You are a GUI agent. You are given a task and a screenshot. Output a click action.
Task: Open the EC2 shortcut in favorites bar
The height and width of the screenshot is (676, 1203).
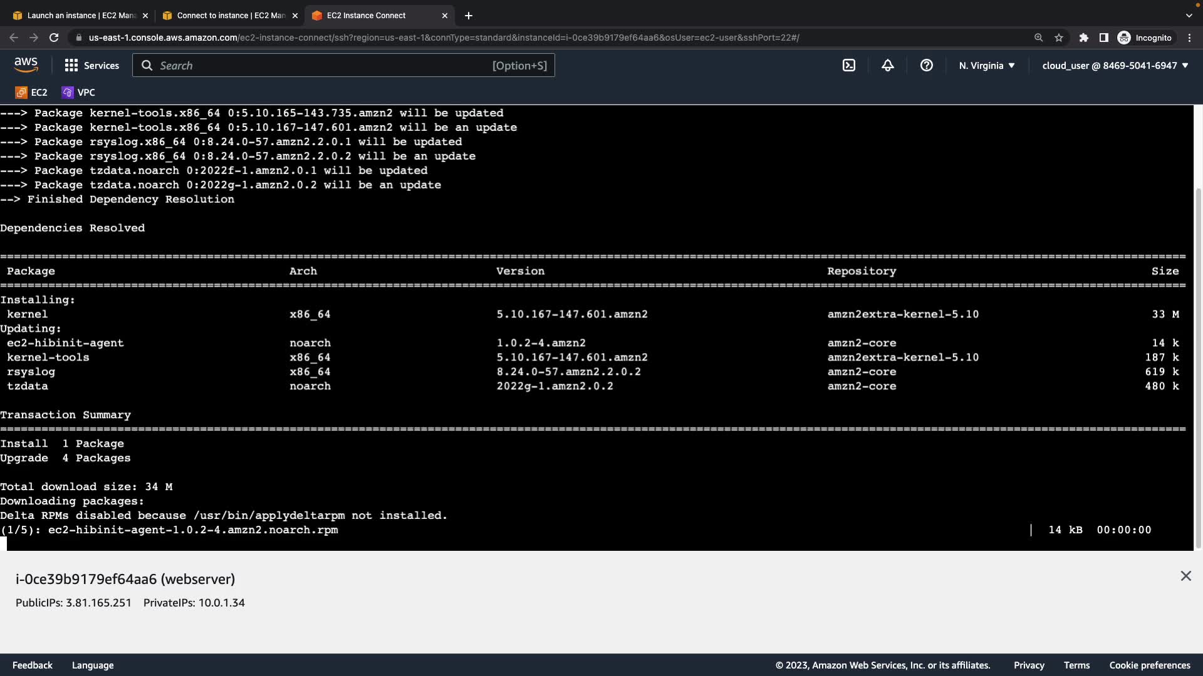(x=31, y=92)
